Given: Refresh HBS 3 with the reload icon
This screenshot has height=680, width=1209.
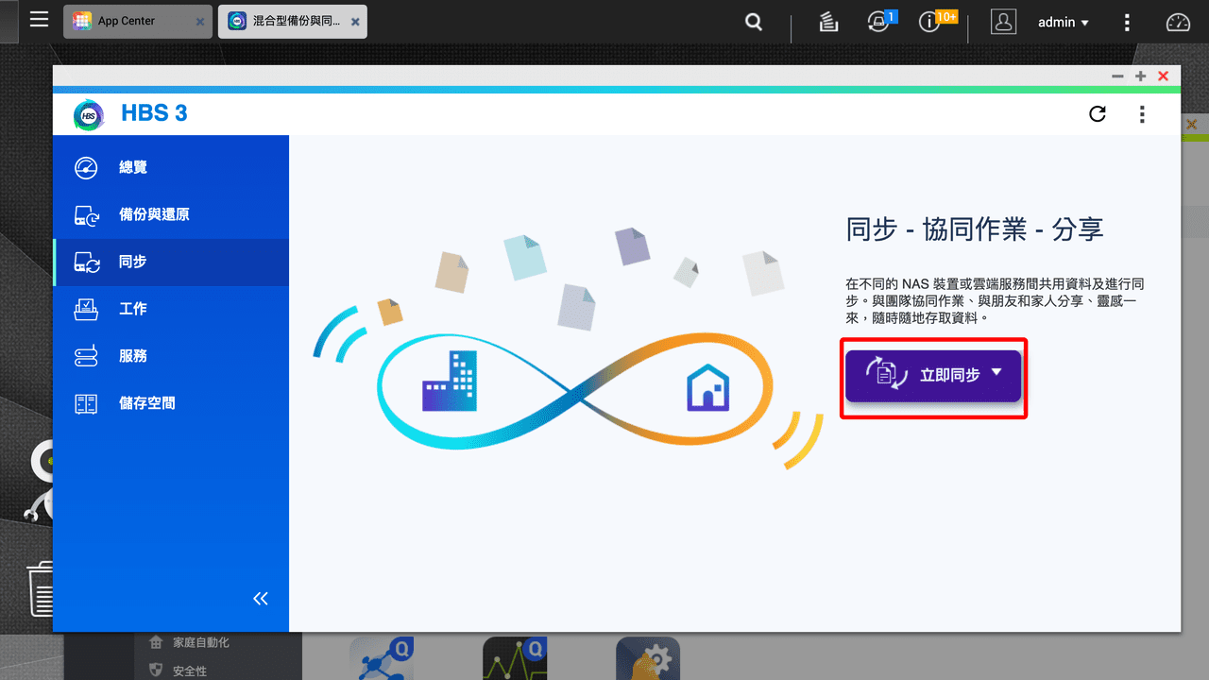Looking at the screenshot, I should pyautogui.click(x=1098, y=113).
